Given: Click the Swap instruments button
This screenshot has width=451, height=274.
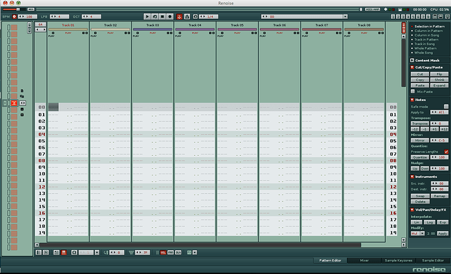Looking at the screenshot, I should pyautogui.click(x=420, y=196).
